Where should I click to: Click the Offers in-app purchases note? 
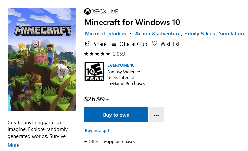tap(110, 141)
